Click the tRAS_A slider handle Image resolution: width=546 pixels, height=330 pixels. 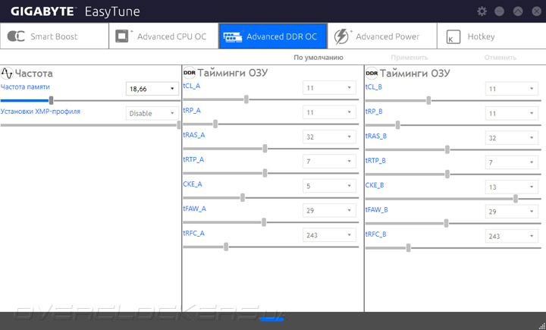(265, 149)
